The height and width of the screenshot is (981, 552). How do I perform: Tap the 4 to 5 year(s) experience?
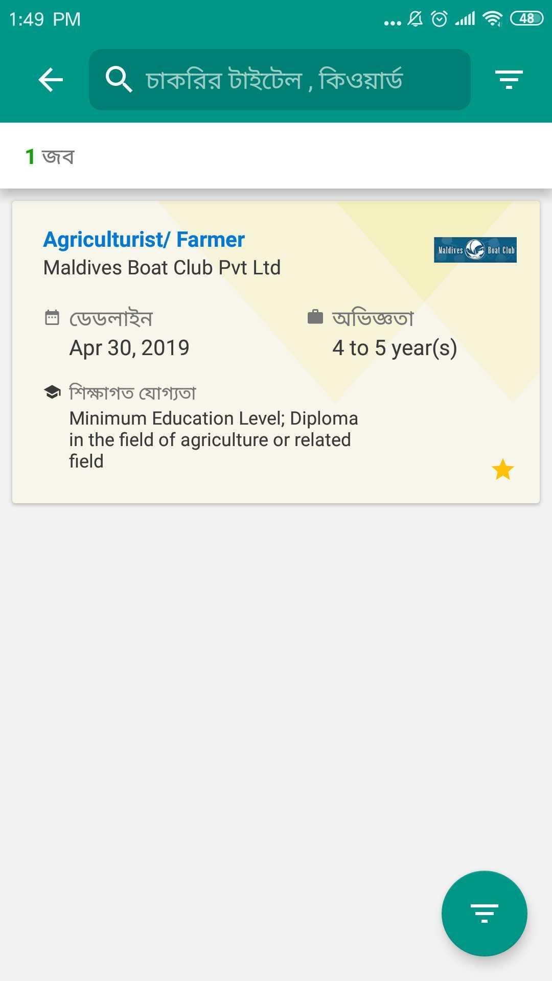click(395, 348)
